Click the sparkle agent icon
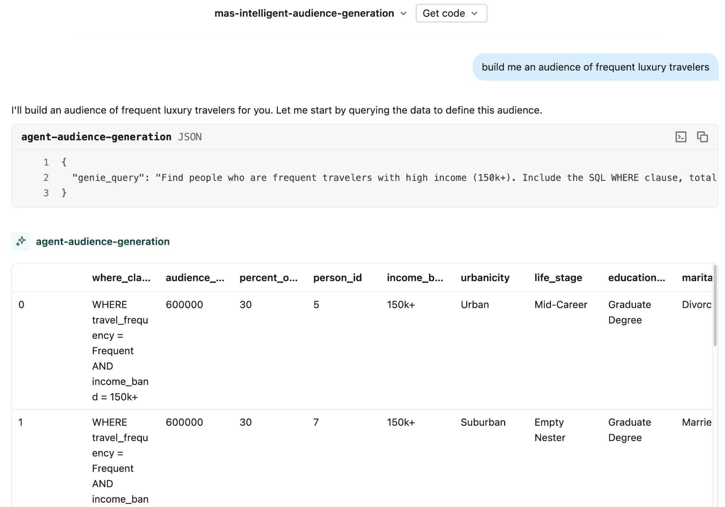725x507 pixels. click(x=20, y=241)
